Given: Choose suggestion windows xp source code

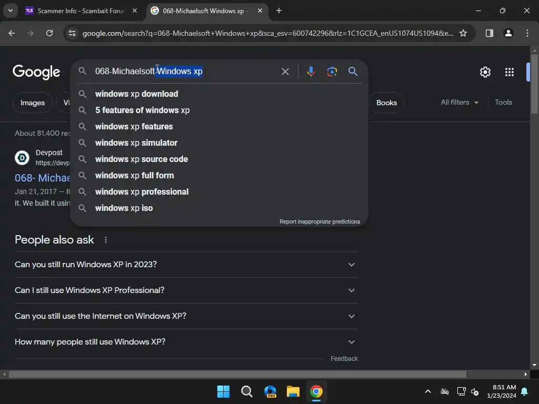Looking at the screenshot, I should click(219, 159).
